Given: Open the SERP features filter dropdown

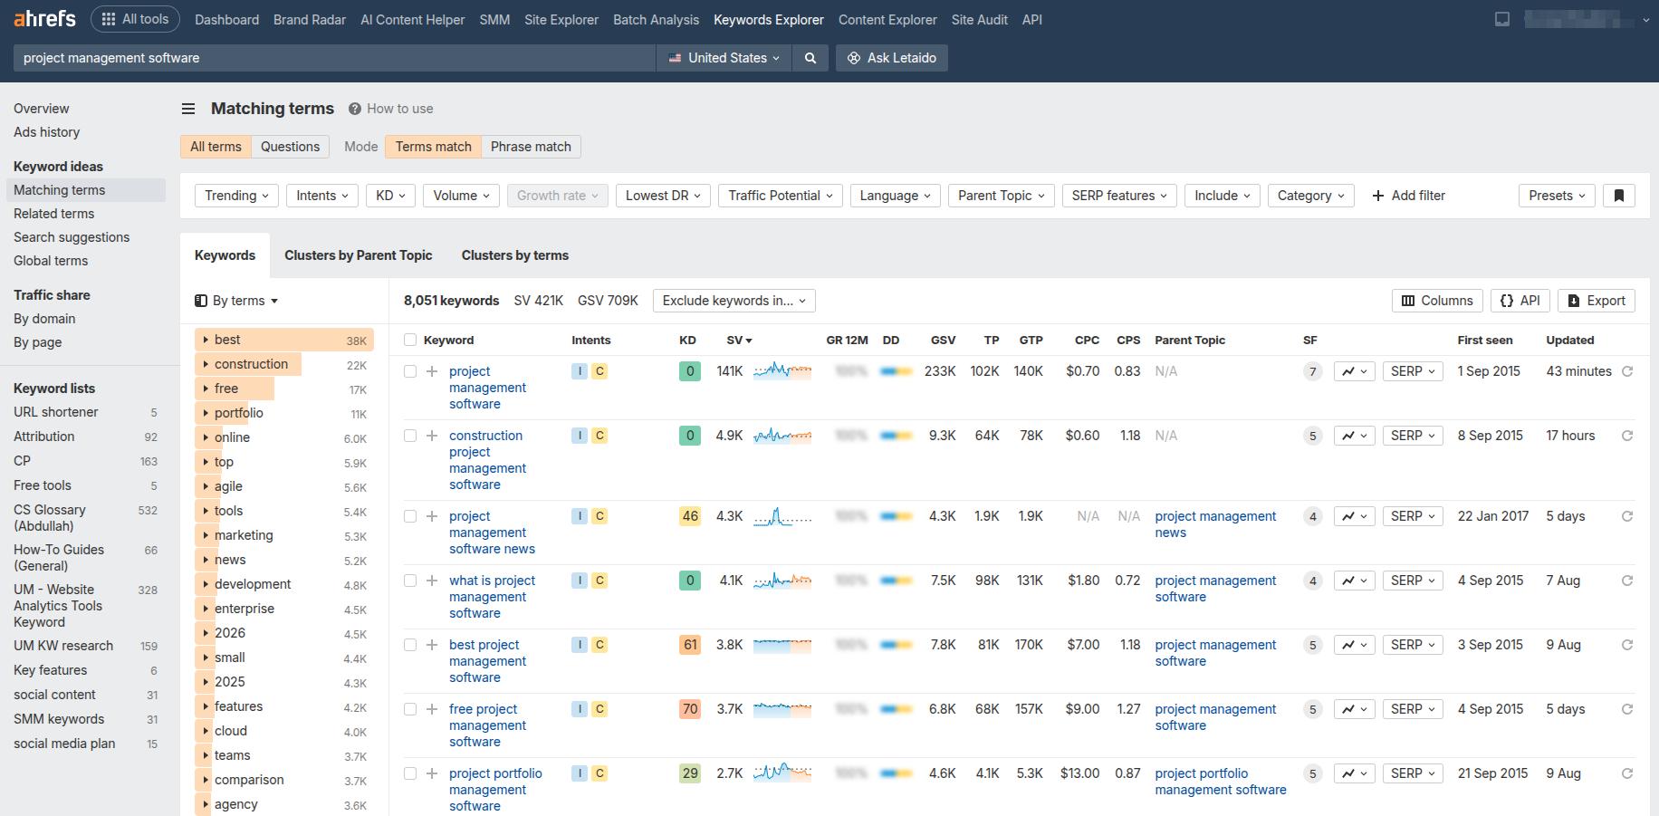Looking at the screenshot, I should coord(1119,196).
